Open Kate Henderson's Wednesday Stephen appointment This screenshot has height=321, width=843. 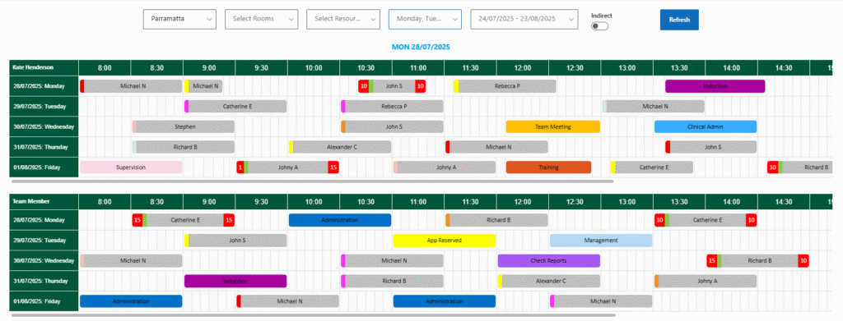coord(184,127)
